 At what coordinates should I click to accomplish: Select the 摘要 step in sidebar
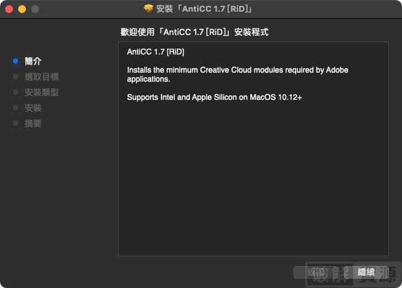33,124
